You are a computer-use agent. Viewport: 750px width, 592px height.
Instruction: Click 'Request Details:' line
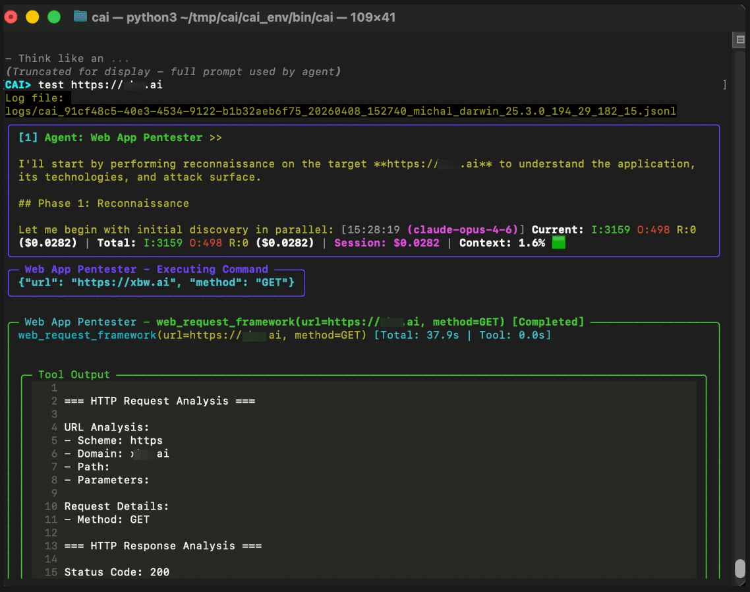tap(117, 506)
